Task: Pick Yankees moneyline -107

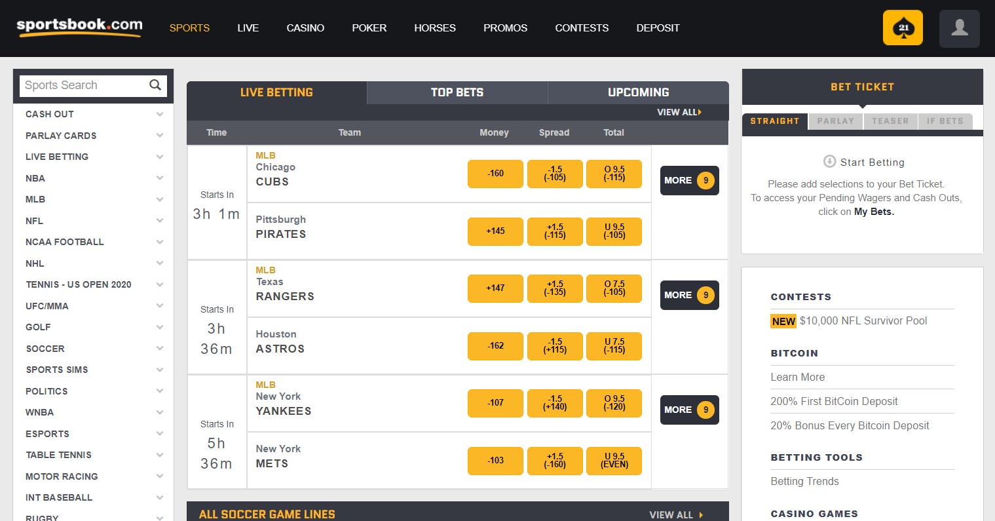Action: pyautogui.click(x=495, y=403)
